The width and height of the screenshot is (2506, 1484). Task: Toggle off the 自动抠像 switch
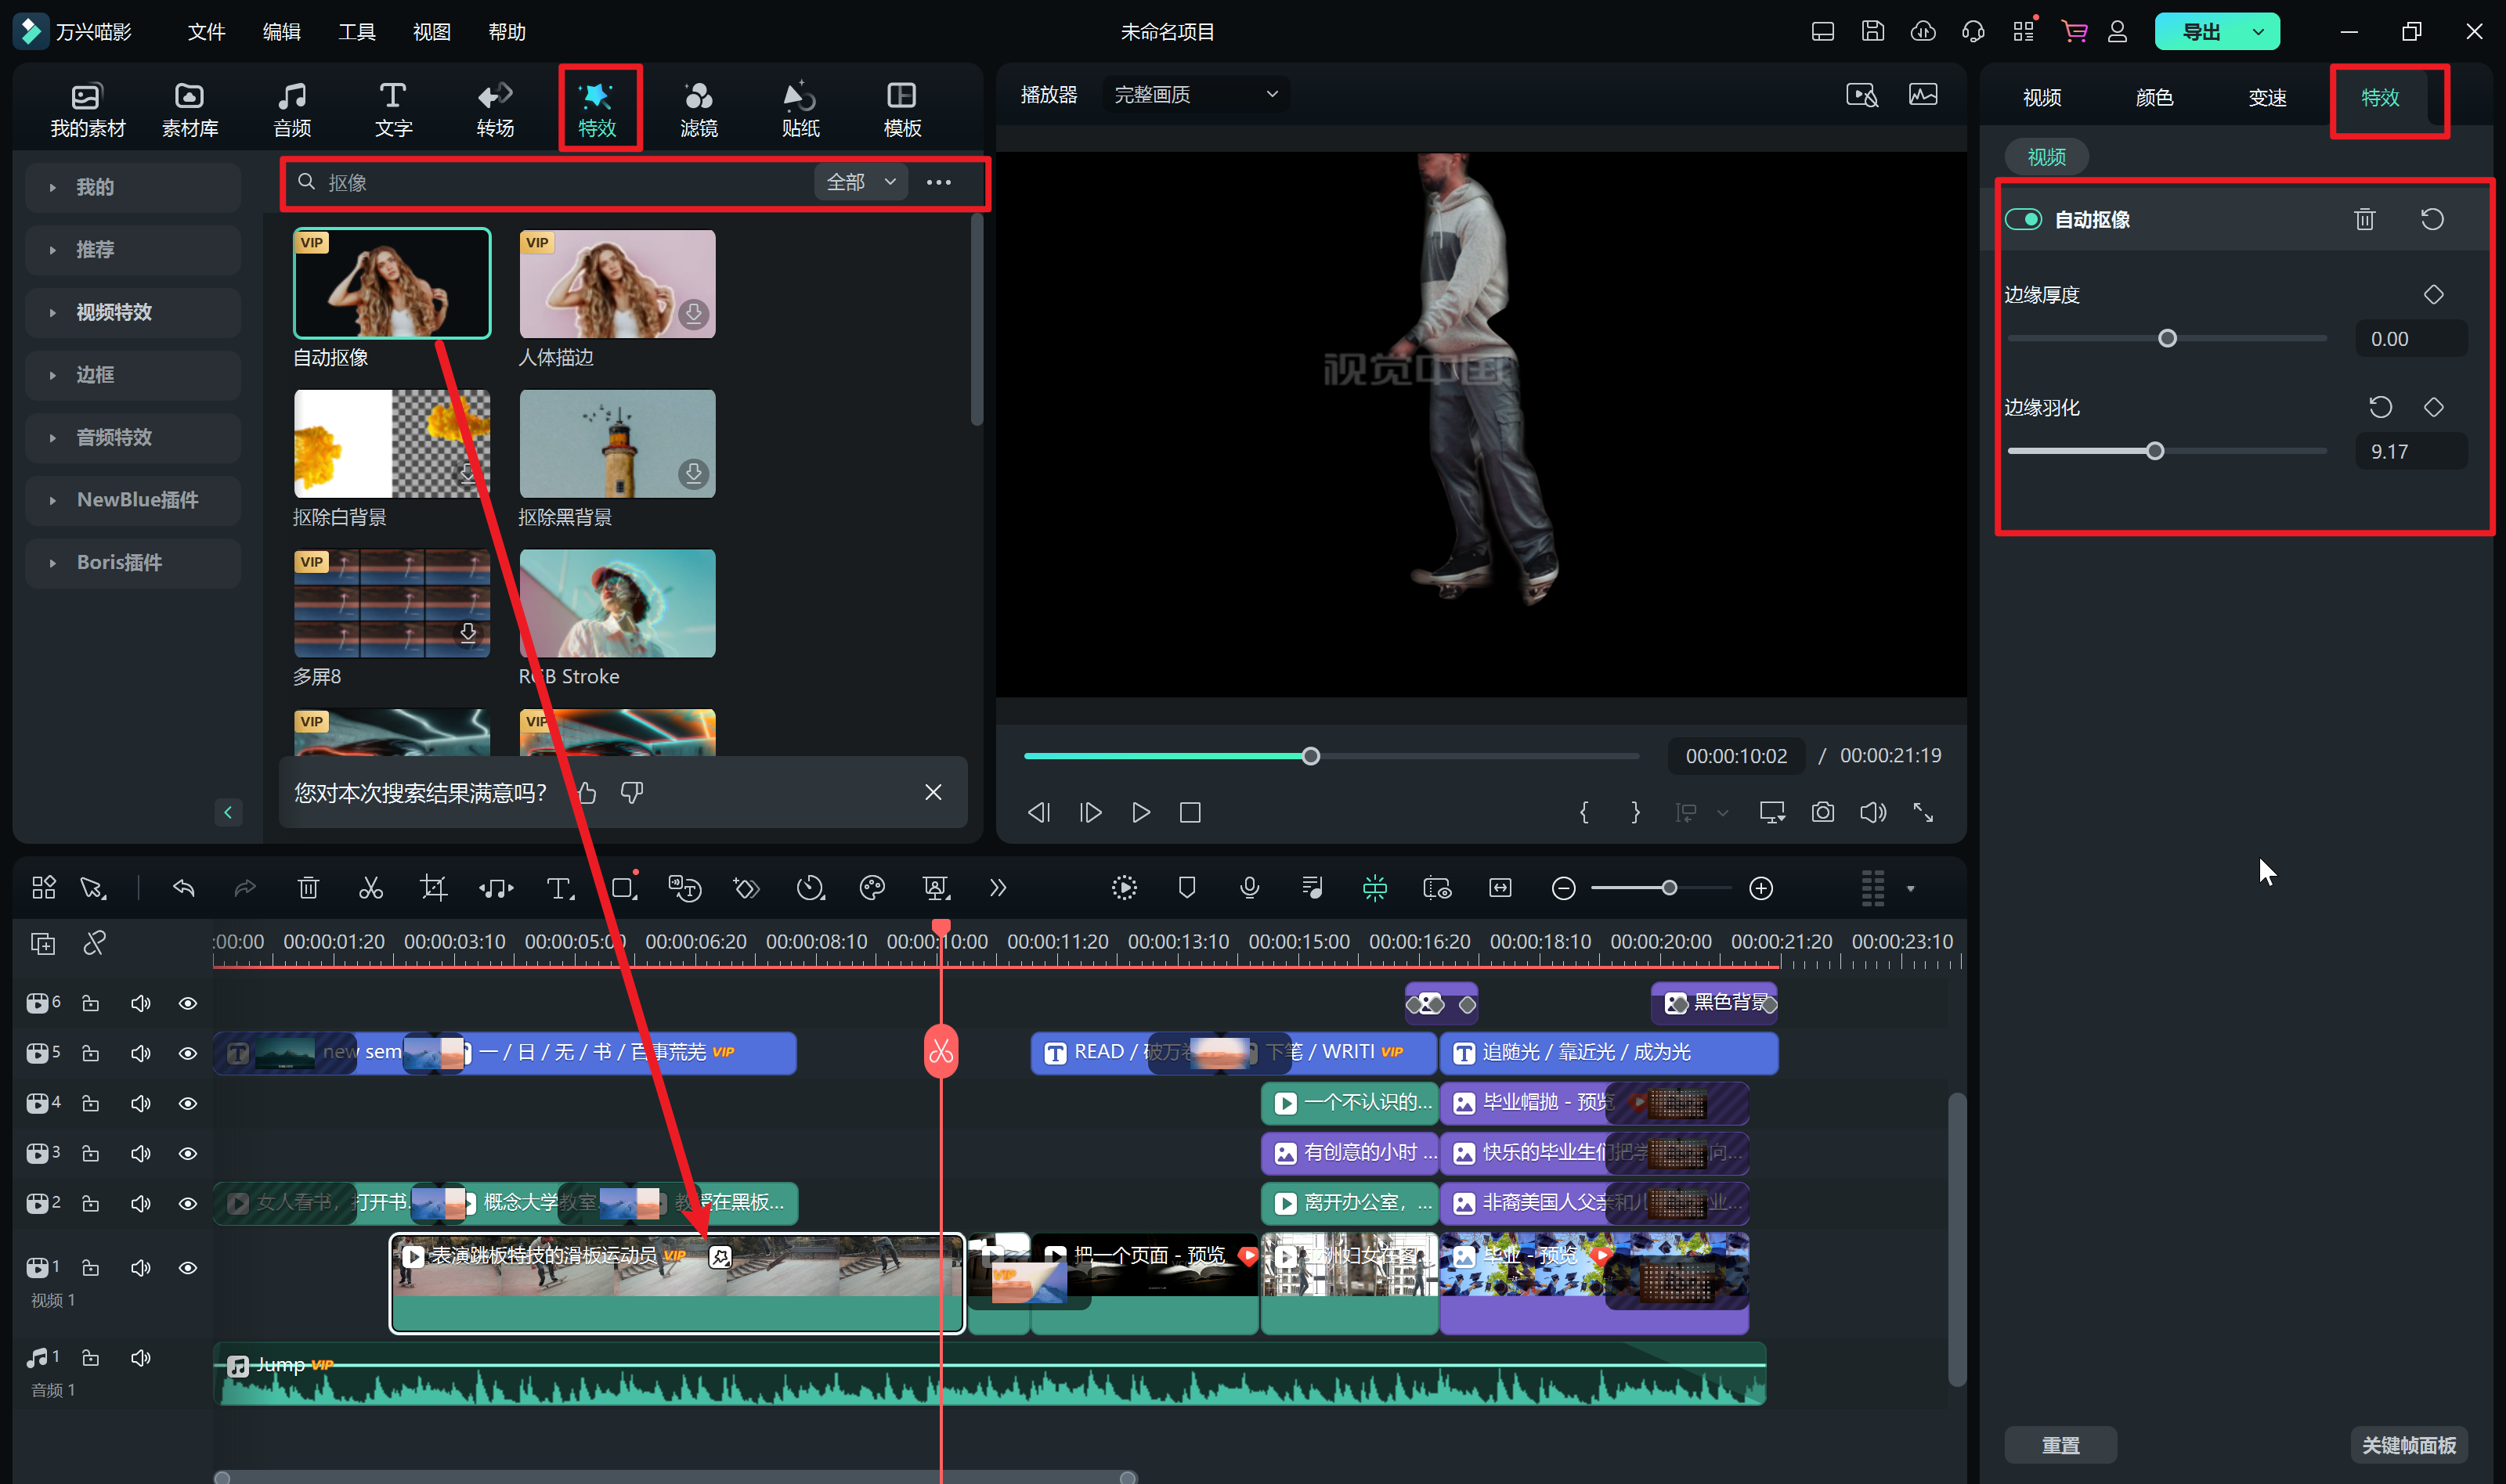2023,219
